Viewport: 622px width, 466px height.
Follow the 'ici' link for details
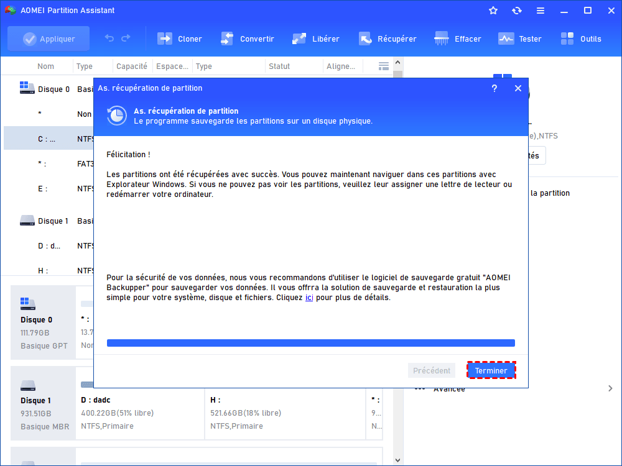[309, 298]
